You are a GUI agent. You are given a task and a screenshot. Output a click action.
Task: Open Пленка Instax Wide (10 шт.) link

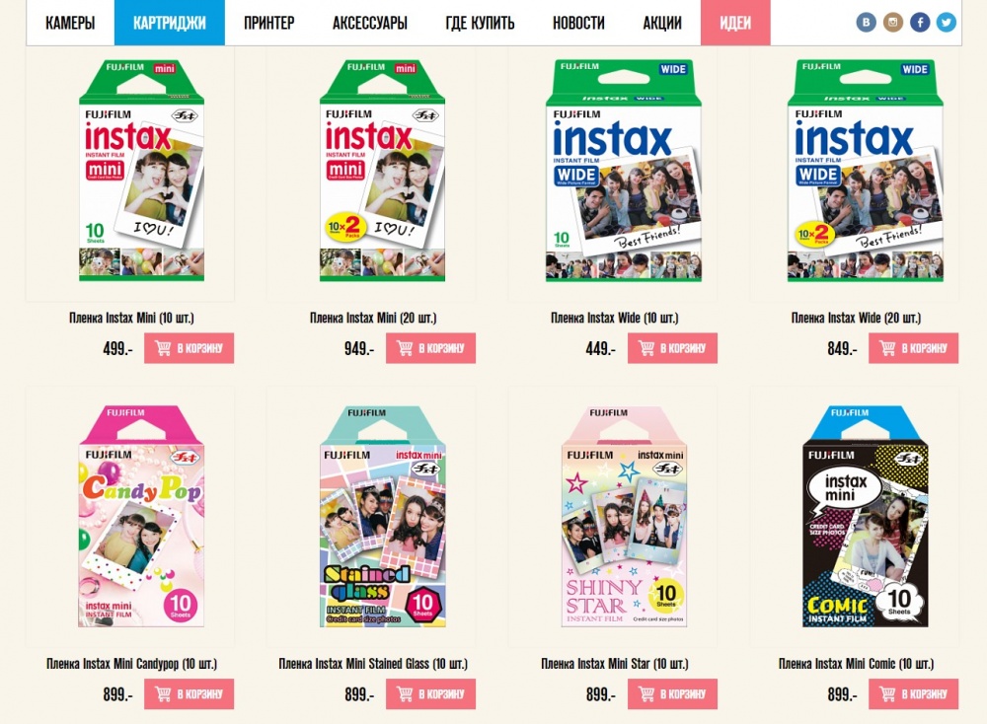pos(614,318)
